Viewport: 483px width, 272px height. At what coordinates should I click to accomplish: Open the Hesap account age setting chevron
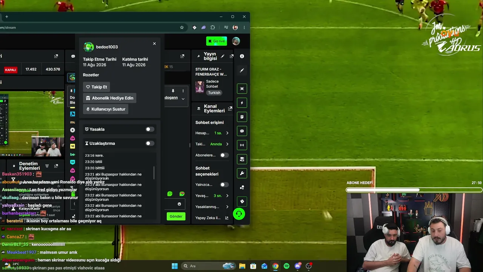[x=227, y=133]
